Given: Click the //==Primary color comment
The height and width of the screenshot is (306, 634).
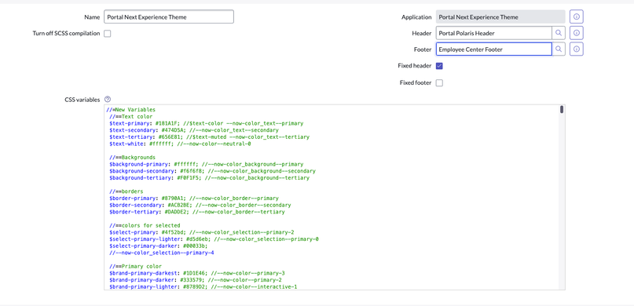Looking at the screenshot, I should 135,266.
